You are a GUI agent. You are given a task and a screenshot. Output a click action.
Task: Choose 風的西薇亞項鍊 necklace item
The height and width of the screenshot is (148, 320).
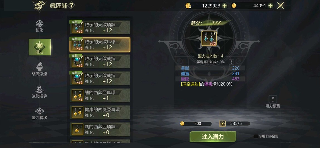click(x=100, y=129)
